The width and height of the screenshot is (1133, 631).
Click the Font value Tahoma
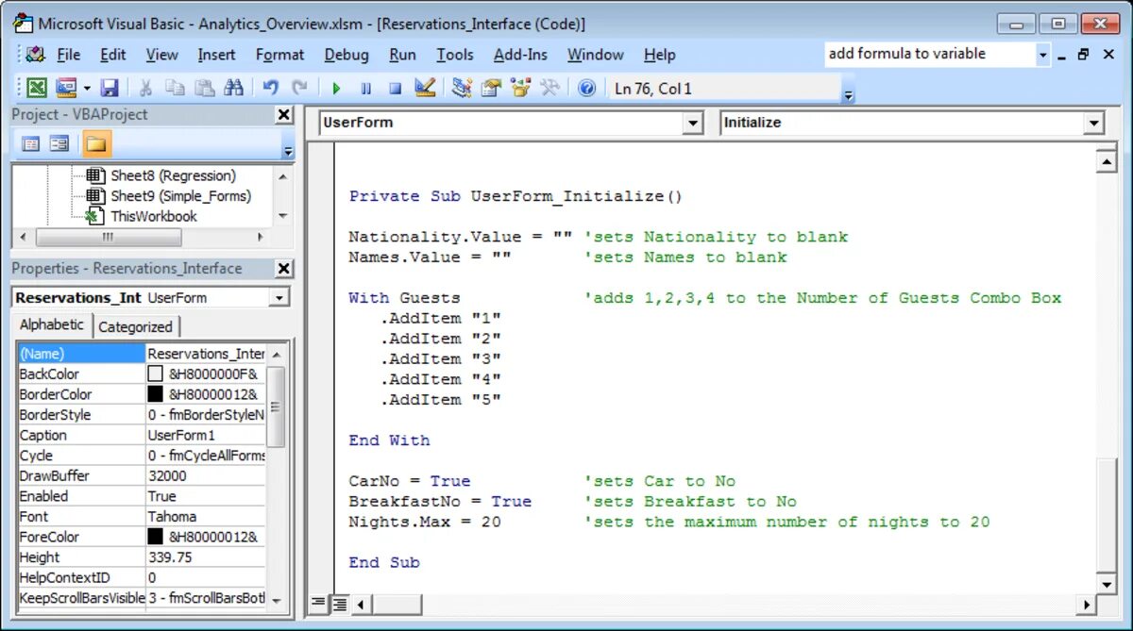pyautogui.click(x=172, y=517)
